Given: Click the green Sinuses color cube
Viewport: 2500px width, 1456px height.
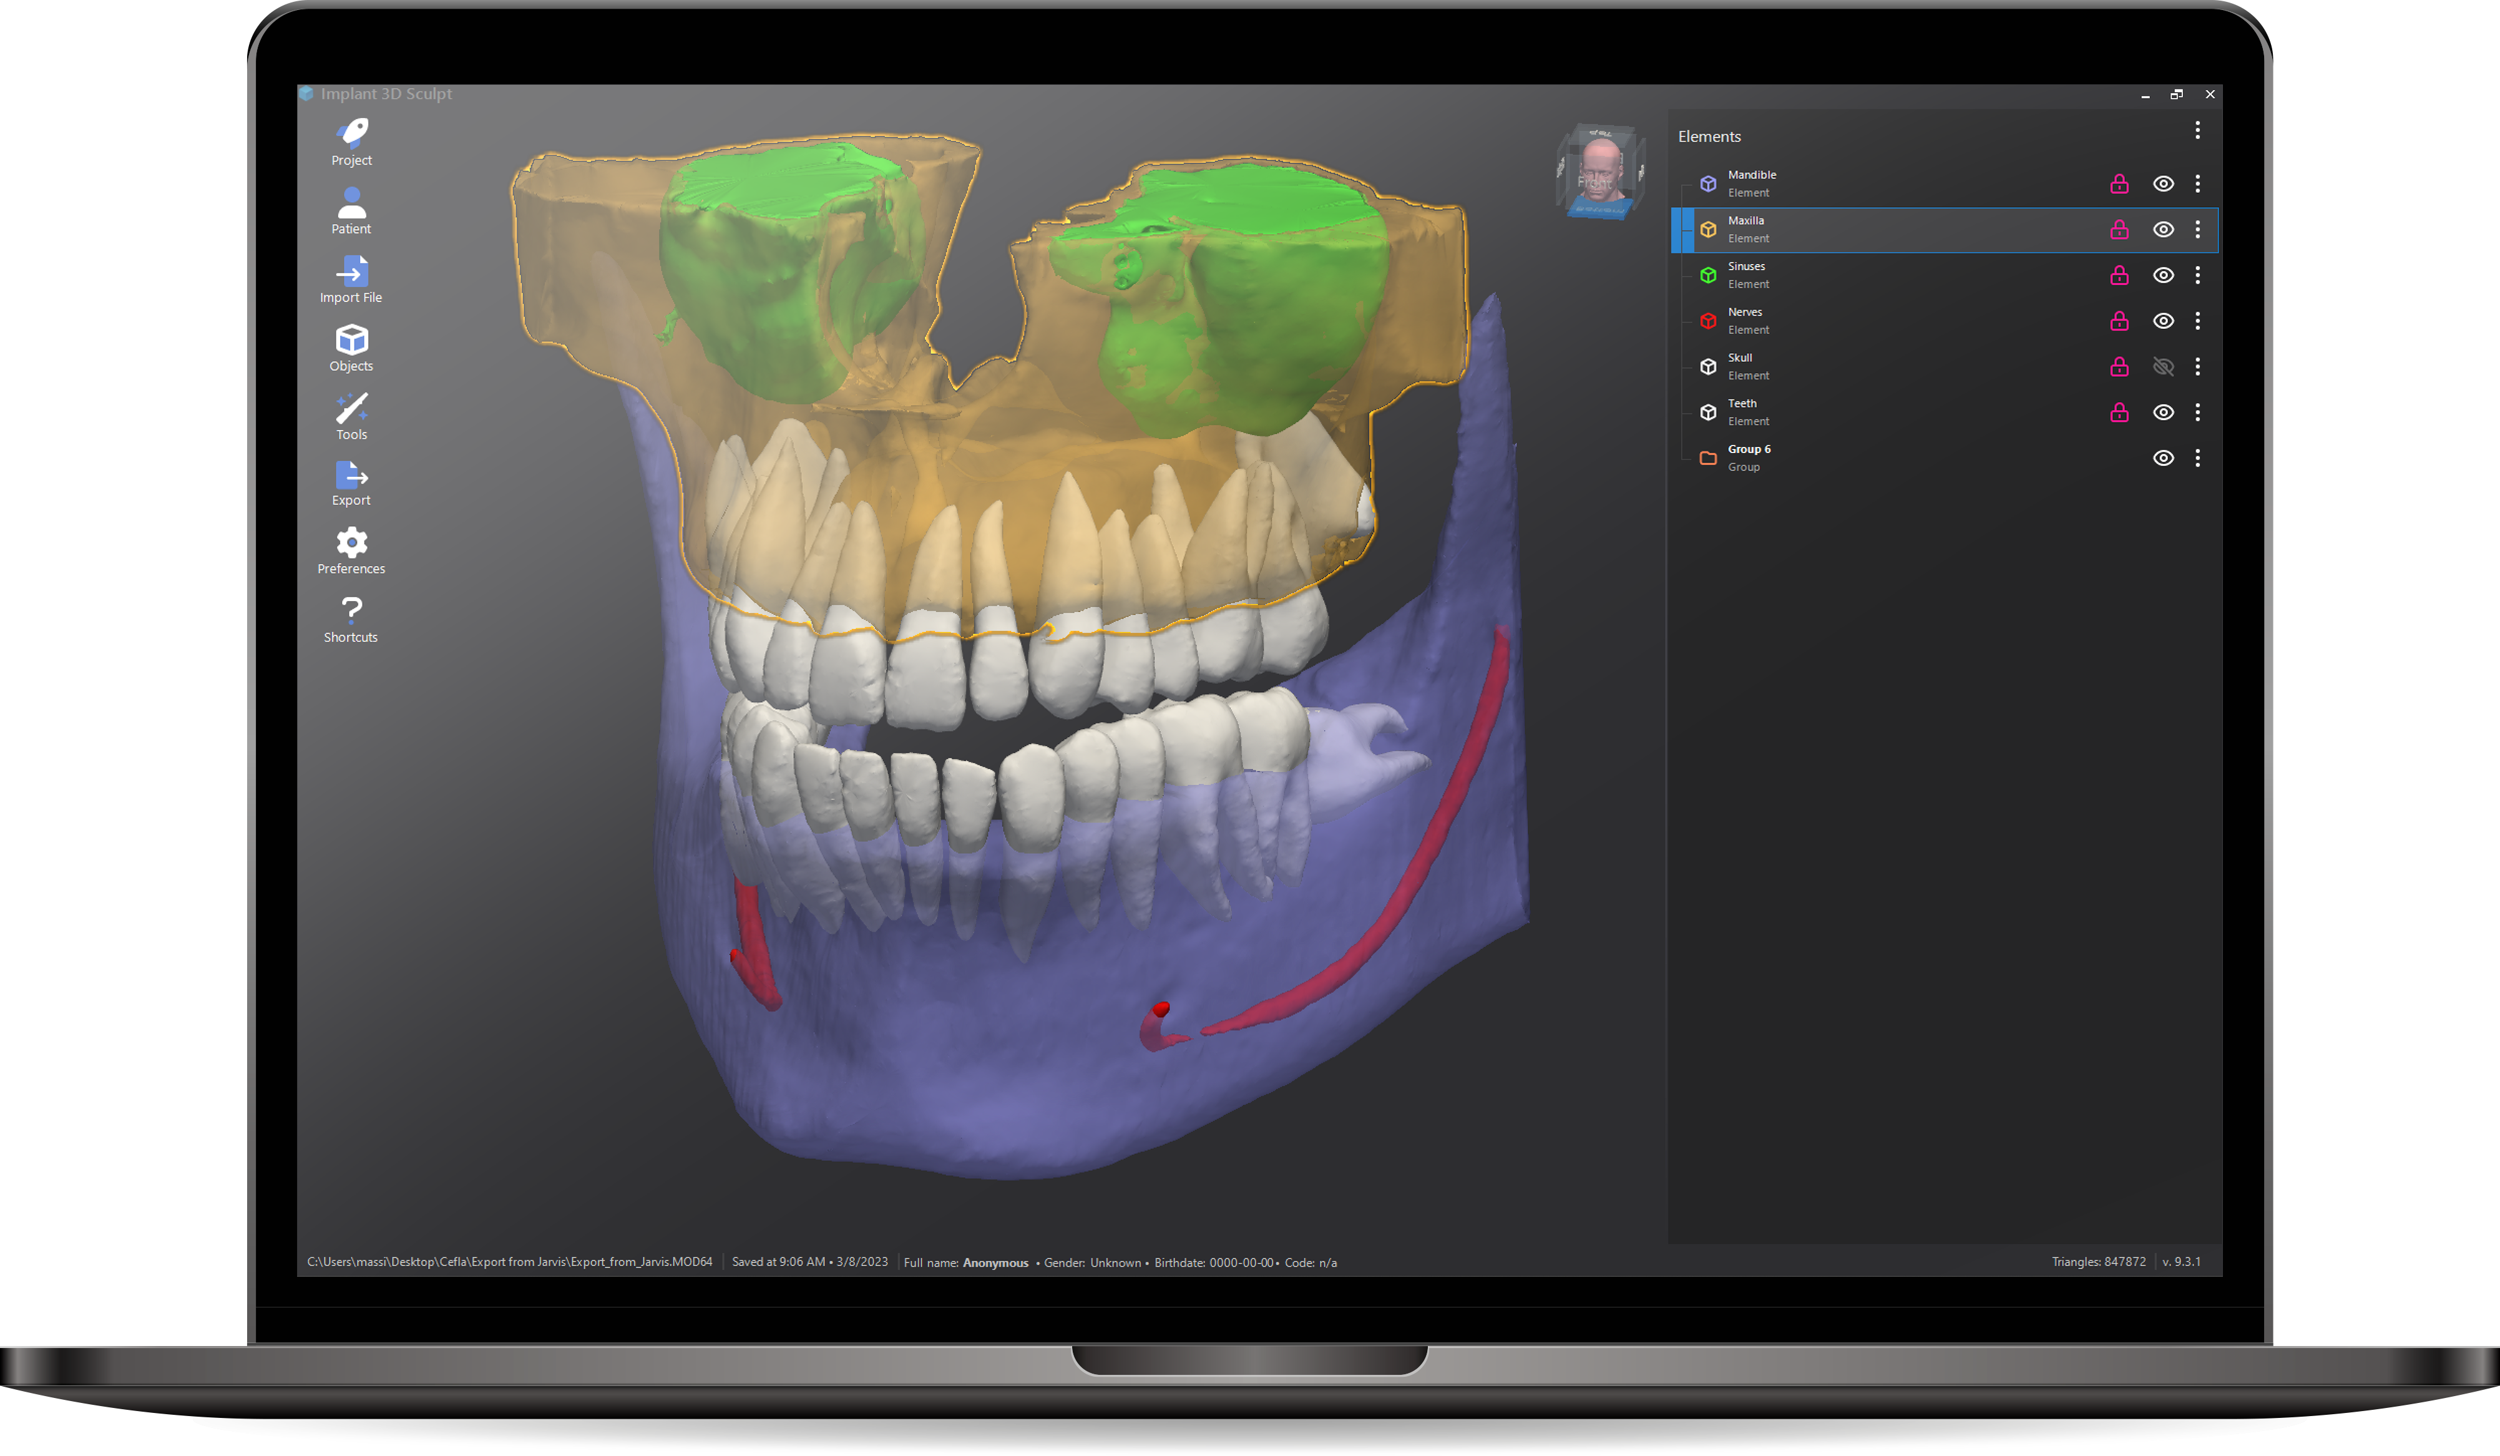Looking at the screenshot, I should point(1707,275).
